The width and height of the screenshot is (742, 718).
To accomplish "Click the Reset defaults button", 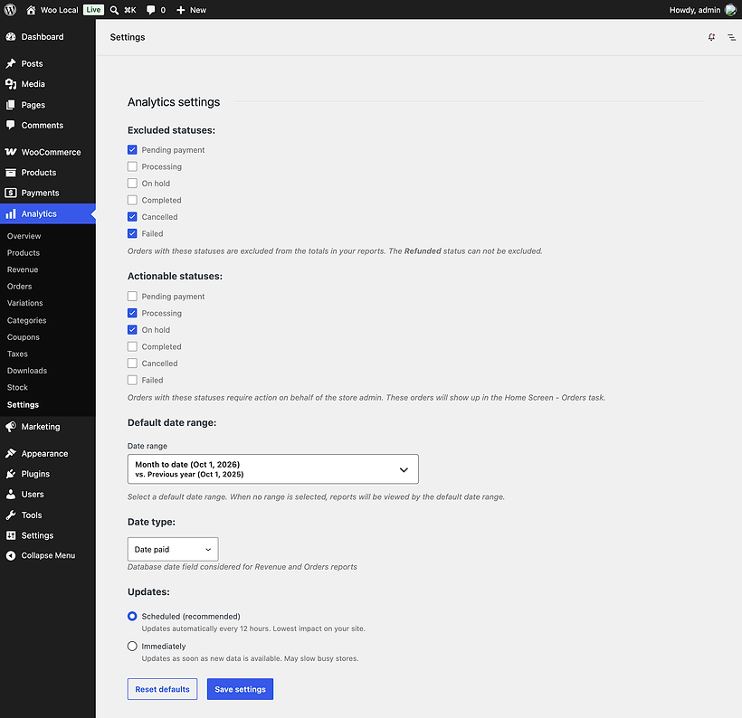I will point(162,689).
